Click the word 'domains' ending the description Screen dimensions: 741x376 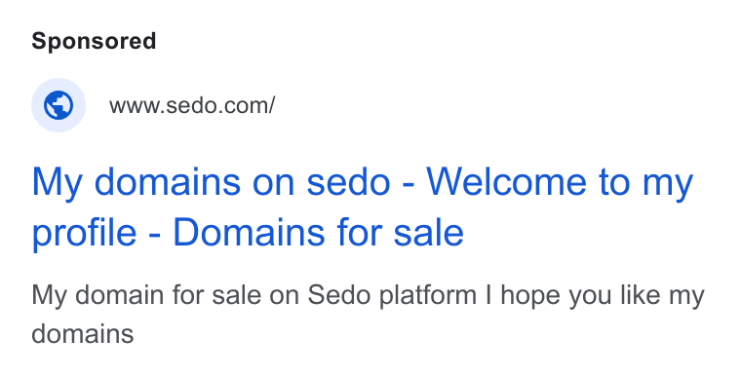click(x=83, y=334)
